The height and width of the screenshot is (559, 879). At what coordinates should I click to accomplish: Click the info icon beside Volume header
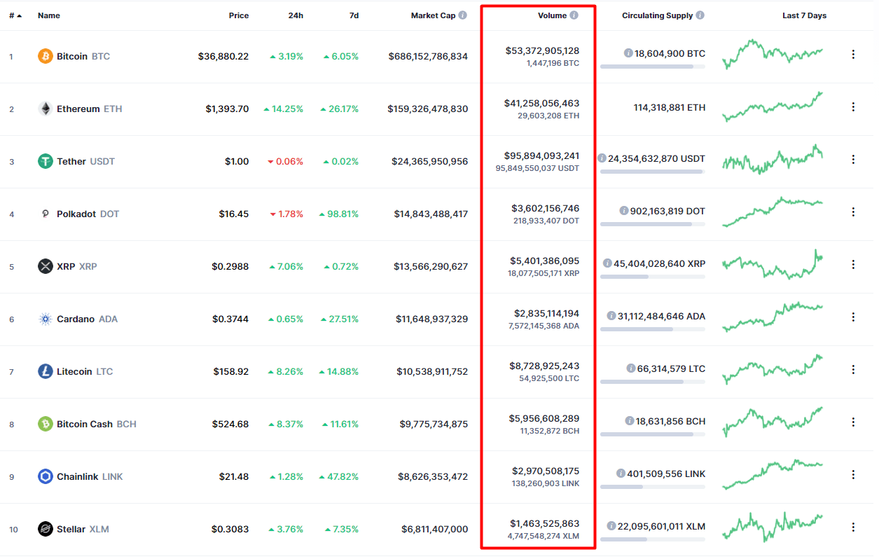(x=574, y=15)
